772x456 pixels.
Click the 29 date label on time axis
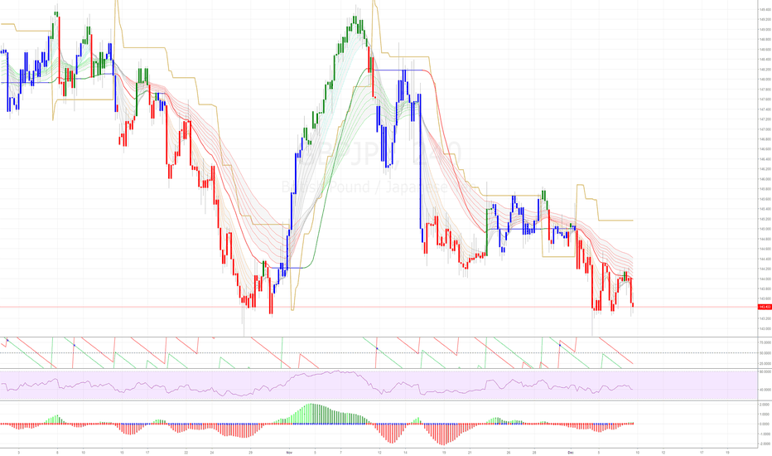250,452
